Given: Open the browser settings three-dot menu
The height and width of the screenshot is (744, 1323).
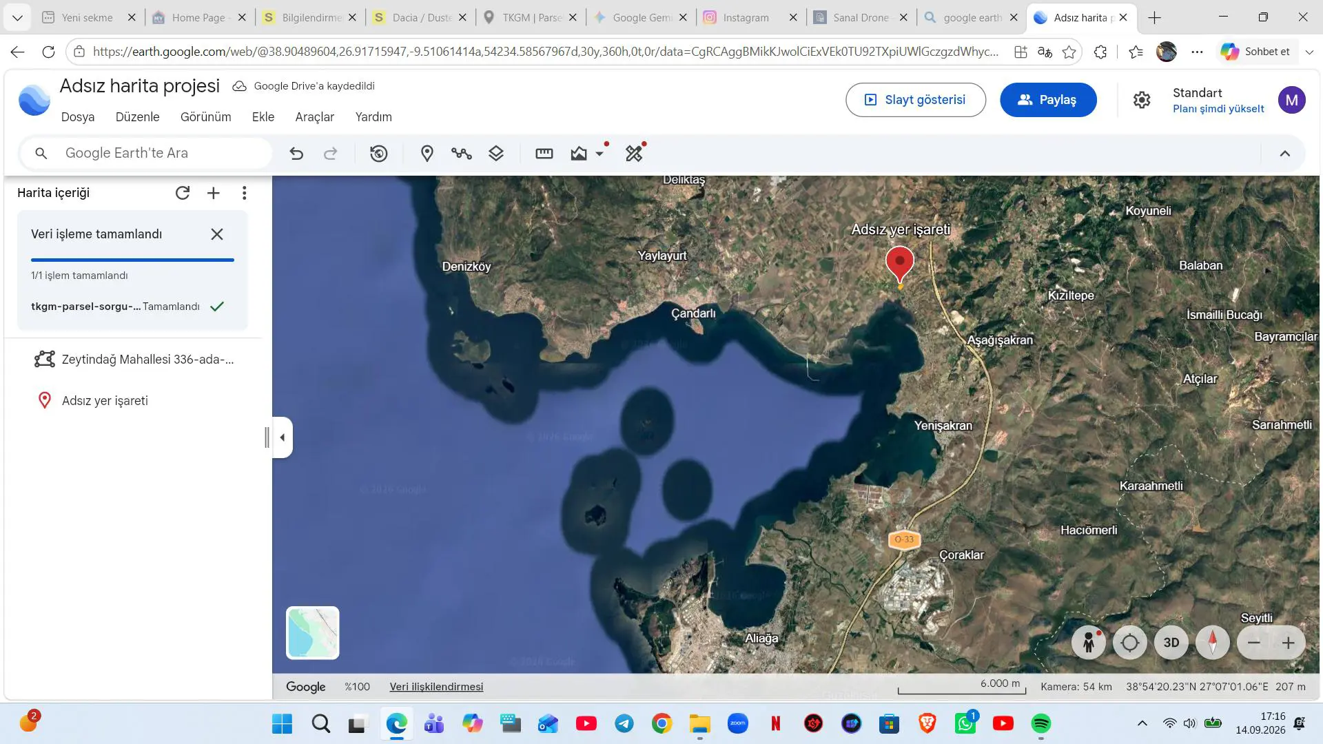Looking at the screenshot, I should [1197, 52].
